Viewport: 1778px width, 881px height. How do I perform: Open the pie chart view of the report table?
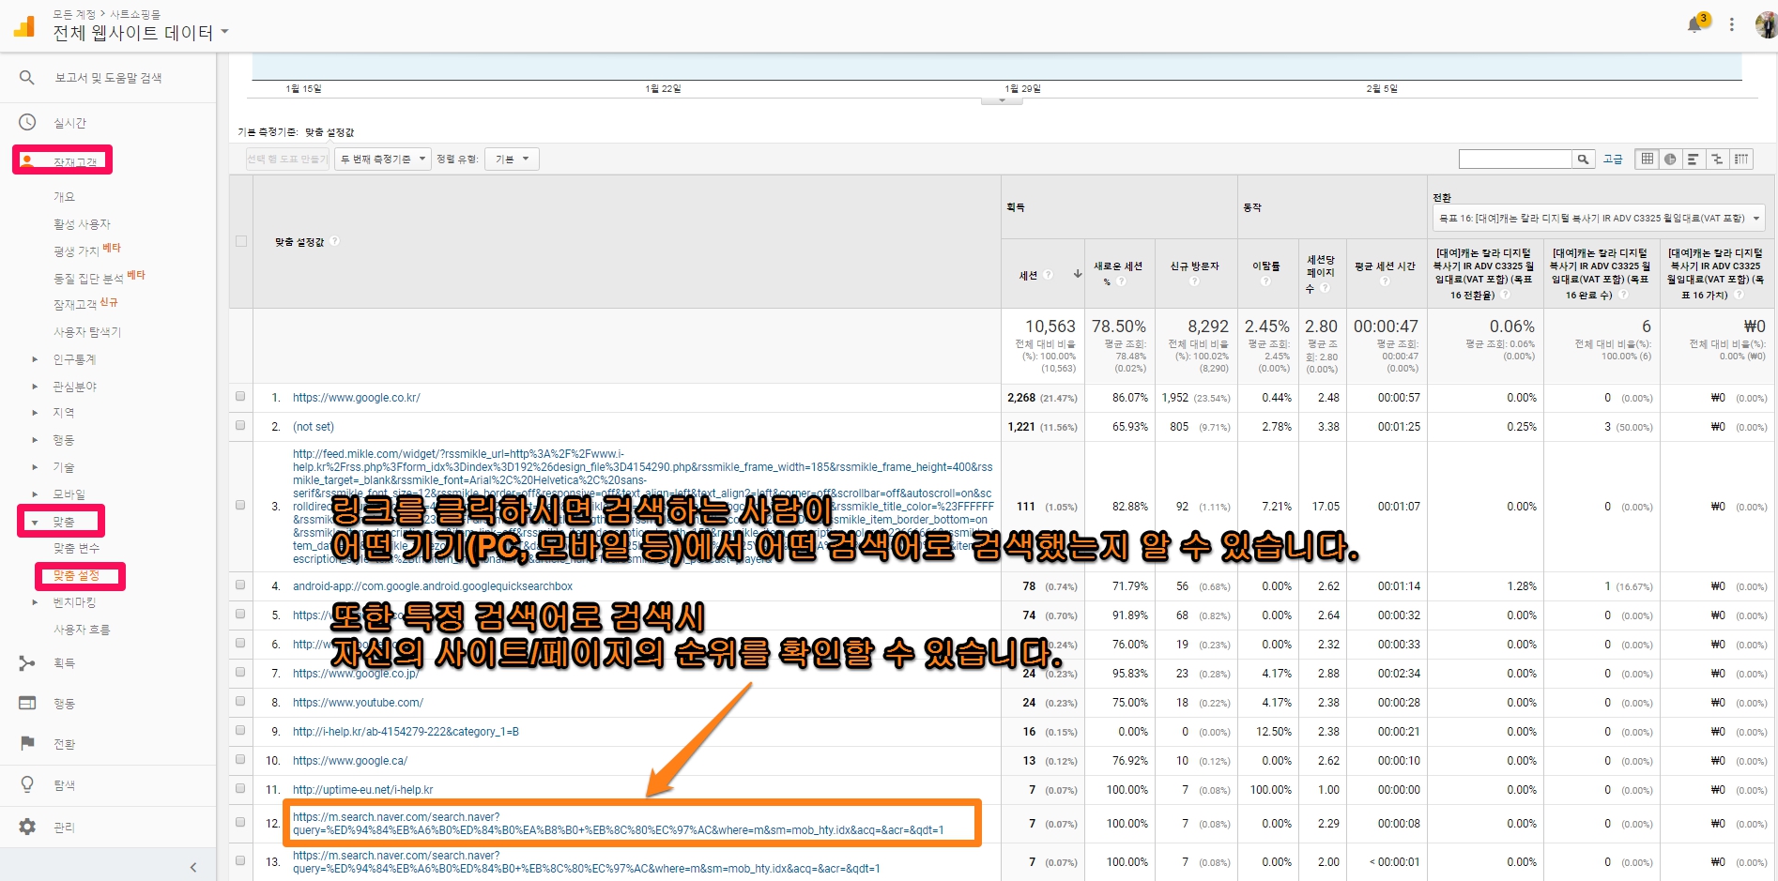tap(1670, 159)
